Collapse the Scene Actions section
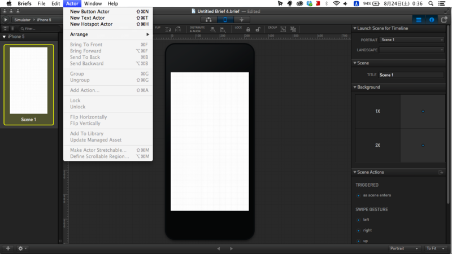452x254 pixels. click(x=355, y=172)
